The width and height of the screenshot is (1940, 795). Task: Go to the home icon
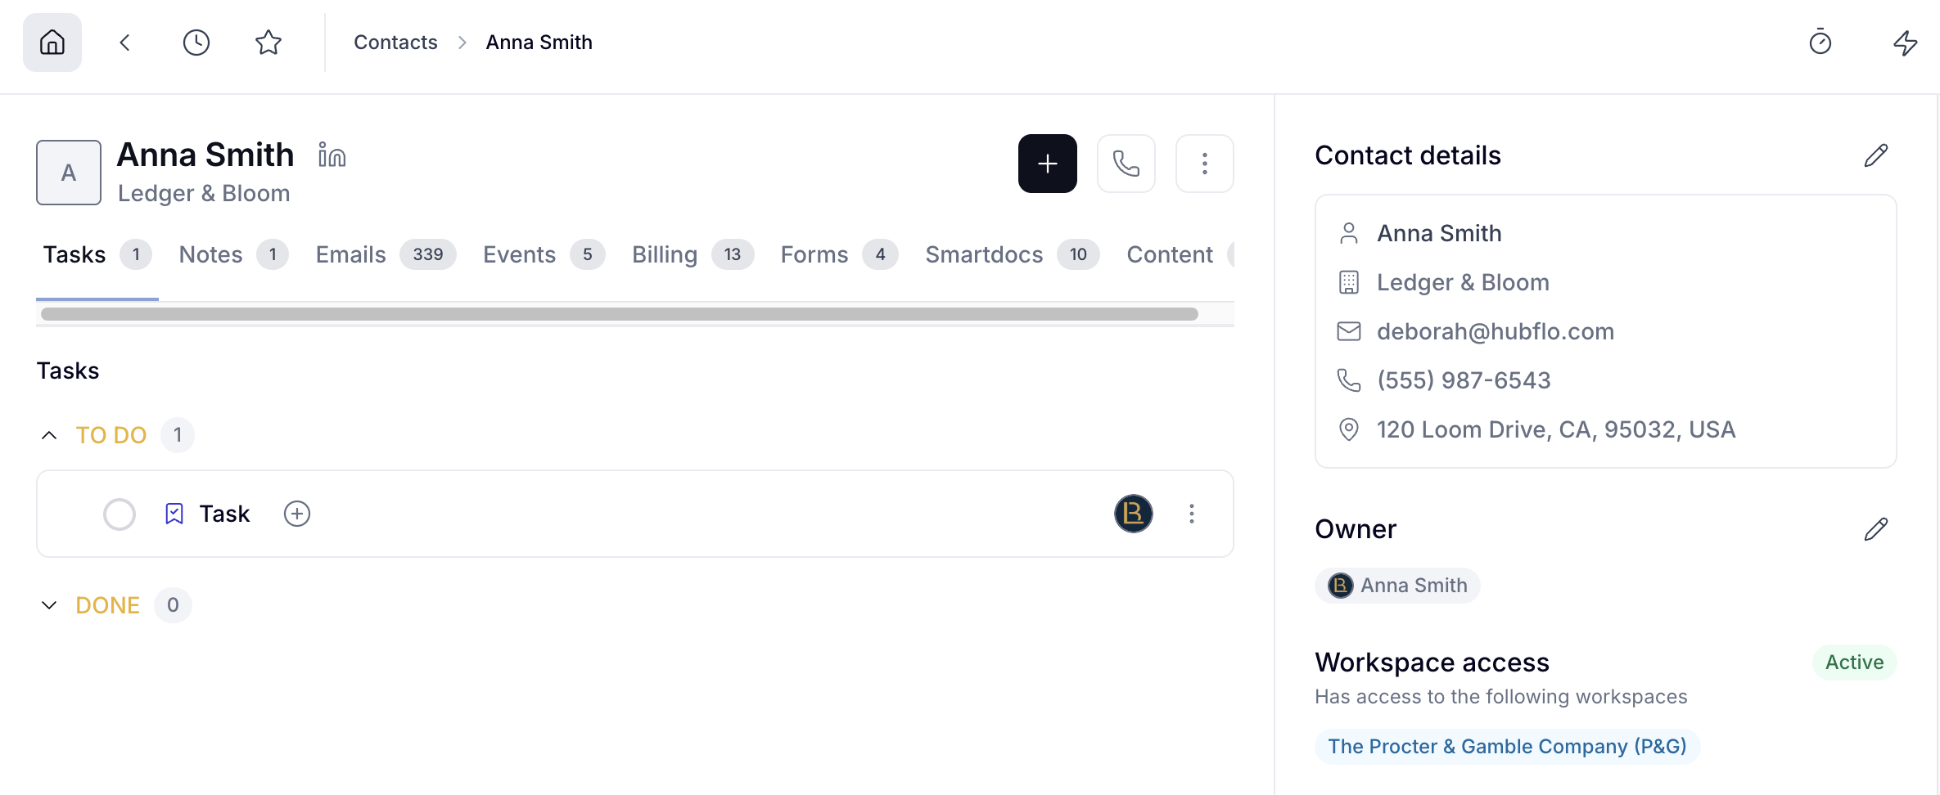coord(52,43)
